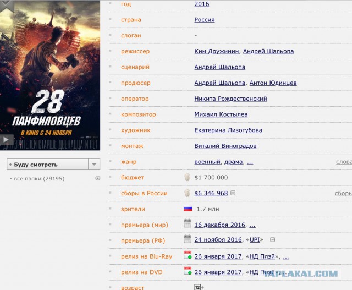The width and height of the screenshot is (352, 290).
Task: Open director Ким Дружинин page
Action: (x=216, y=51)
